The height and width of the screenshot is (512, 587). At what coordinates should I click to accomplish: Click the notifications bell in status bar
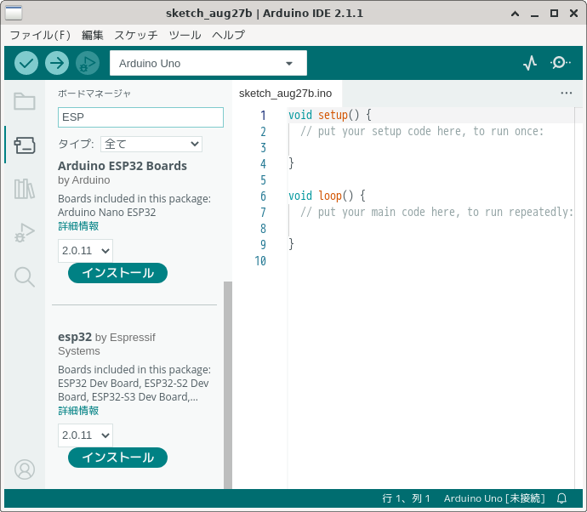tap(561, 498)
